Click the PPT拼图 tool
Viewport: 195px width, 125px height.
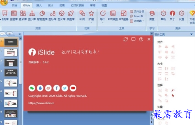pos(113,16)
